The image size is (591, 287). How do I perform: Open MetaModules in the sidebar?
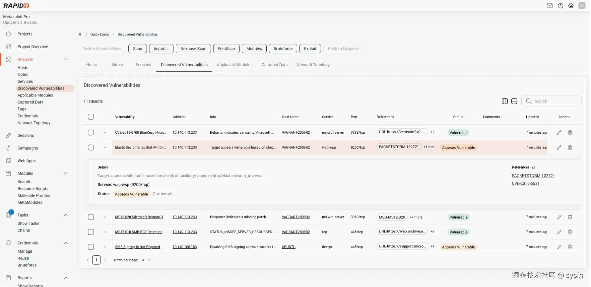pos(30,202)
